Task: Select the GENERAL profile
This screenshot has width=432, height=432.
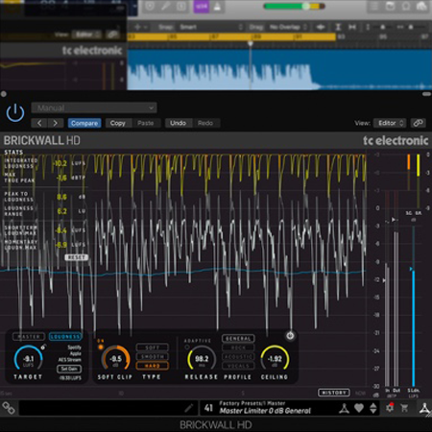Action: pyautogui.click(x=238, y=338)
